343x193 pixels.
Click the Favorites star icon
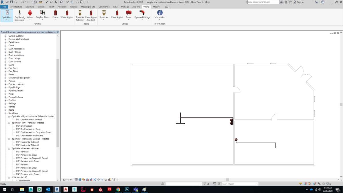(290, 2)
